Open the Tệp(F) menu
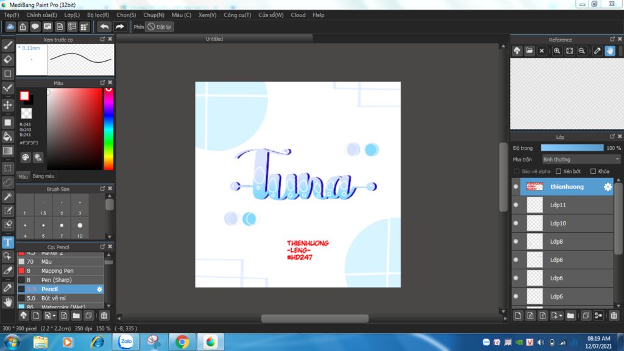Viewport: 624px width, 351px height. [x=11, y=15]
